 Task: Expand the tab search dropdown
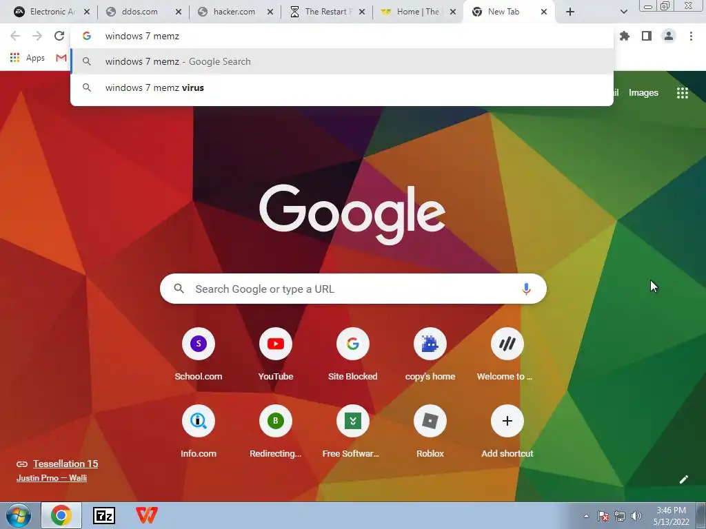pos(623,12)
